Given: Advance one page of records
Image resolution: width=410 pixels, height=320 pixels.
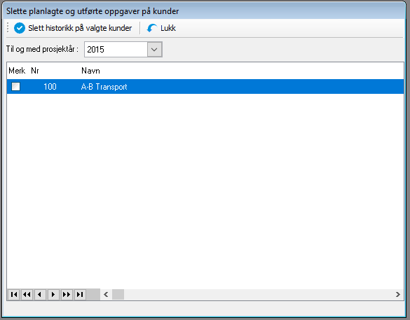Looking at the screenshot, I should [x=67, y=295].
